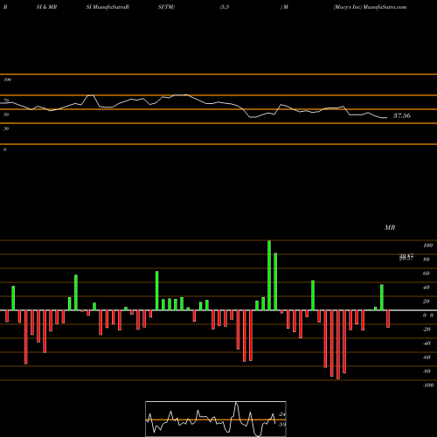Select the 100 axis label in RSI panel

pos(7,80)
